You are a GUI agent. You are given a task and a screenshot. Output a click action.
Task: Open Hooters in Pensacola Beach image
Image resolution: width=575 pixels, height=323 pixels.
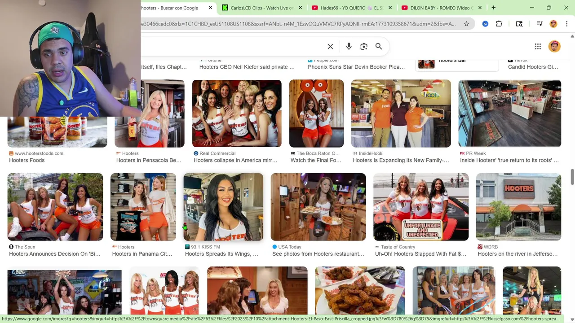point(150,114)
